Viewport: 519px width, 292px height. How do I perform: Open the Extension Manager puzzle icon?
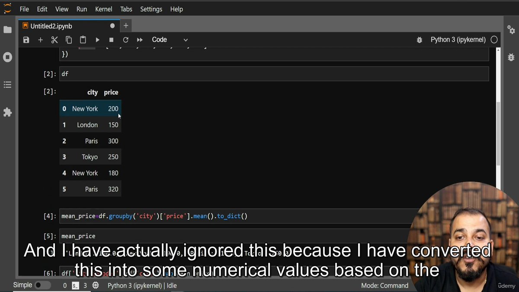[7, 112]
